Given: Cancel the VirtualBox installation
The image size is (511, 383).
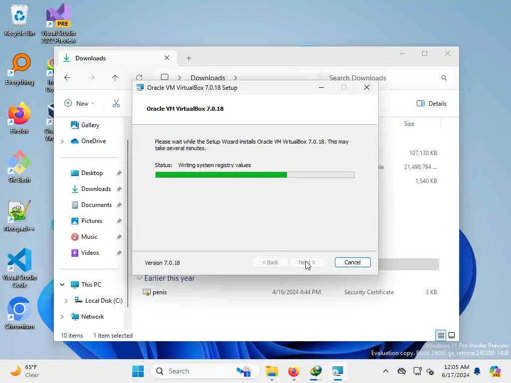Looking at the screenshot, I should 352,262.
